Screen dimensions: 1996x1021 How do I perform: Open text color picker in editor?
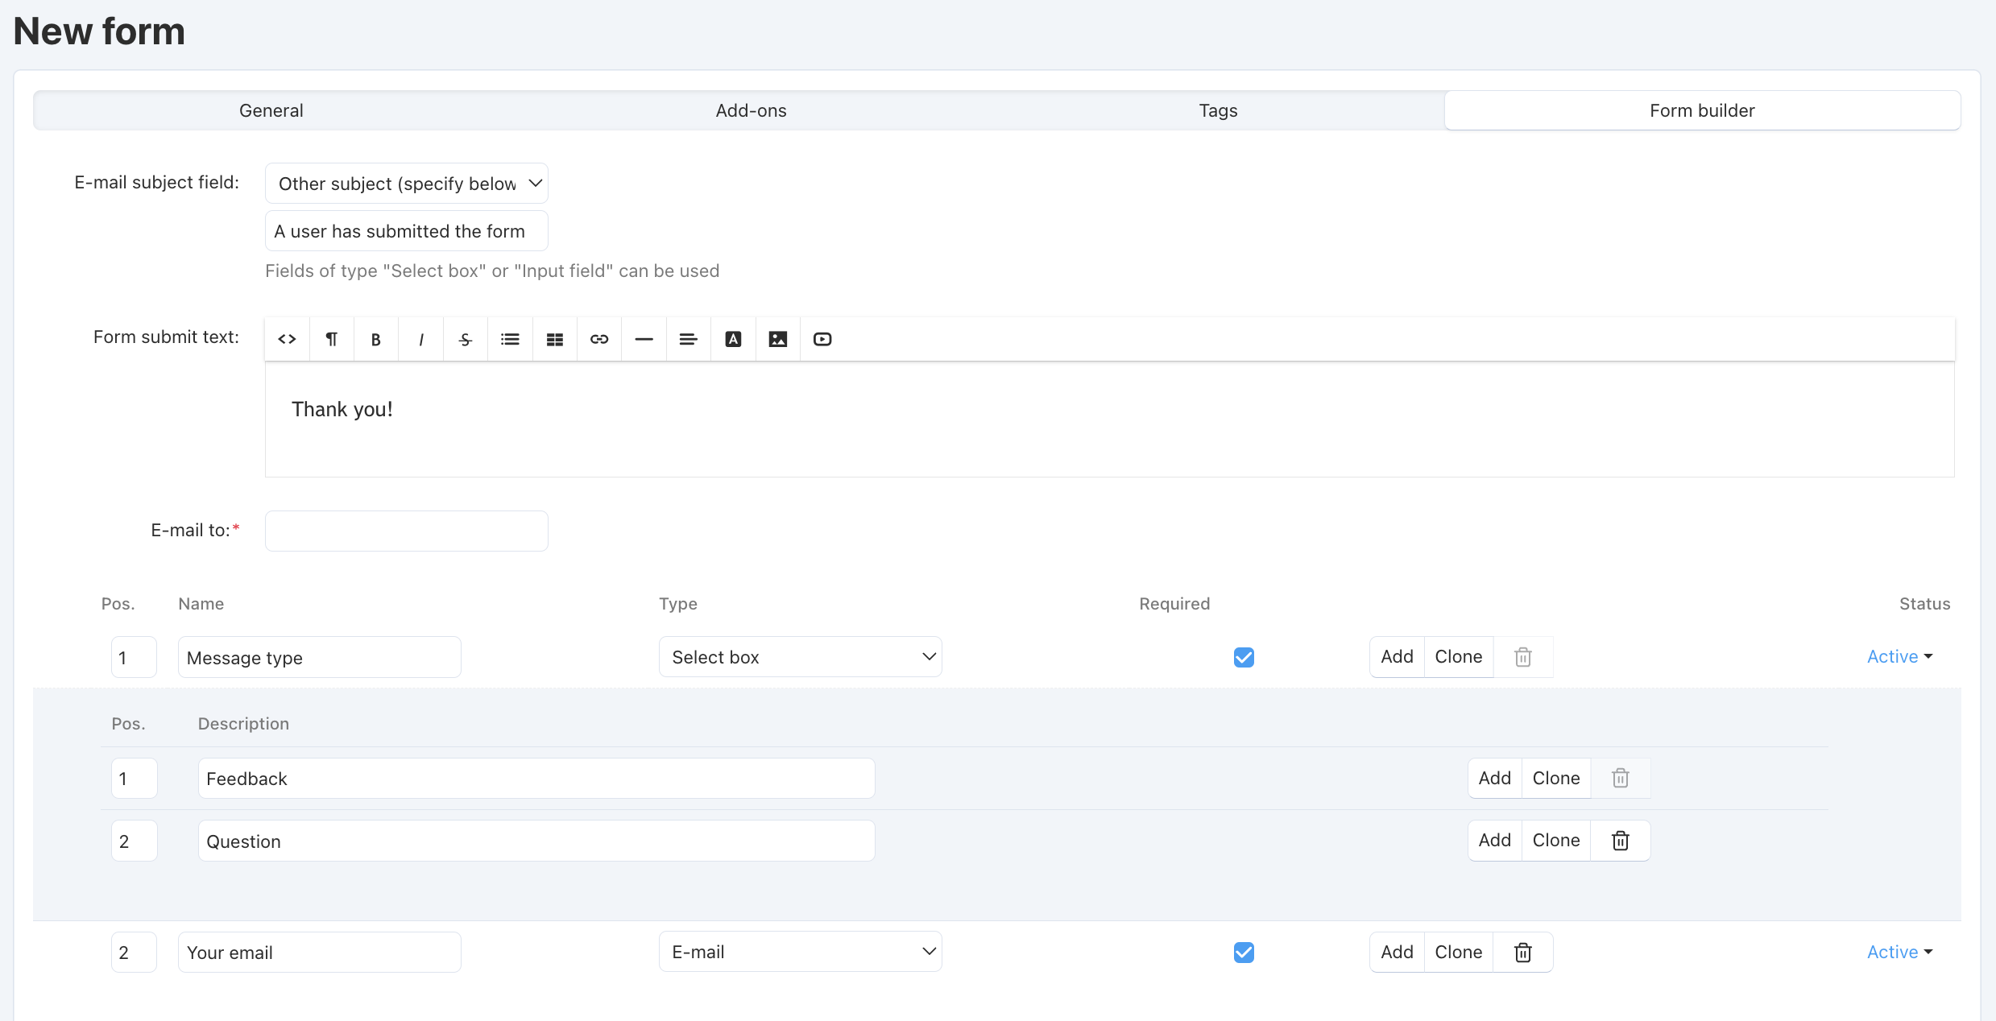[x=733, y=339]
